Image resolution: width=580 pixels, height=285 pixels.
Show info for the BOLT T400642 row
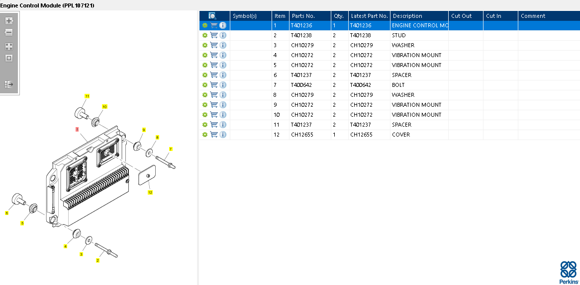pyautogui.click(x=223, y=85)
